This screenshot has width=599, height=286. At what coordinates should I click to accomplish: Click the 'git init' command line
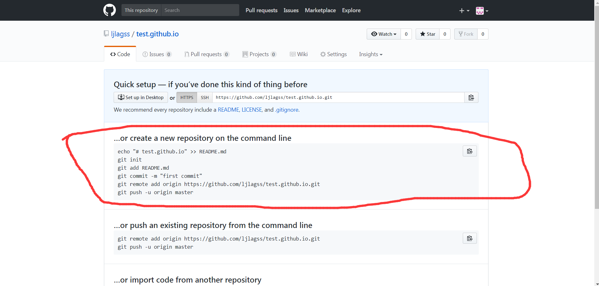(x=130, y=160)
